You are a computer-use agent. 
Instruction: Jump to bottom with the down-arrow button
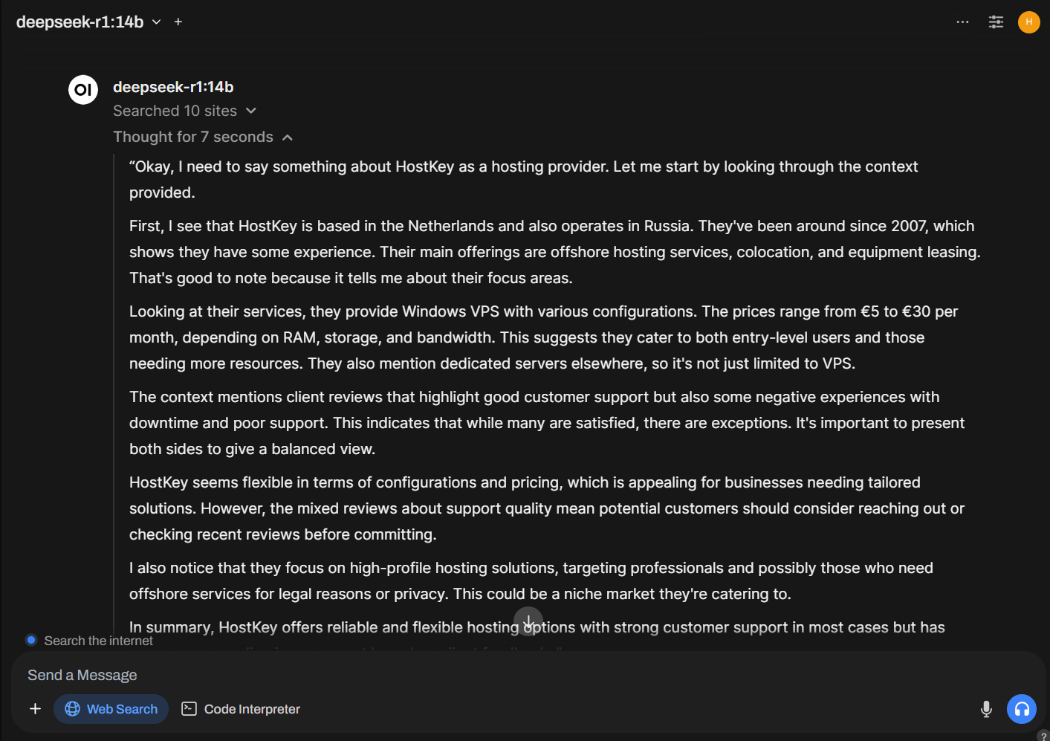(528, 621)
